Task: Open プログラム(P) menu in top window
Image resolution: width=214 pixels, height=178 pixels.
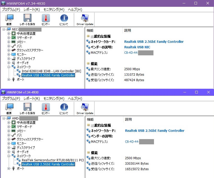Action: tap(11, 10)
